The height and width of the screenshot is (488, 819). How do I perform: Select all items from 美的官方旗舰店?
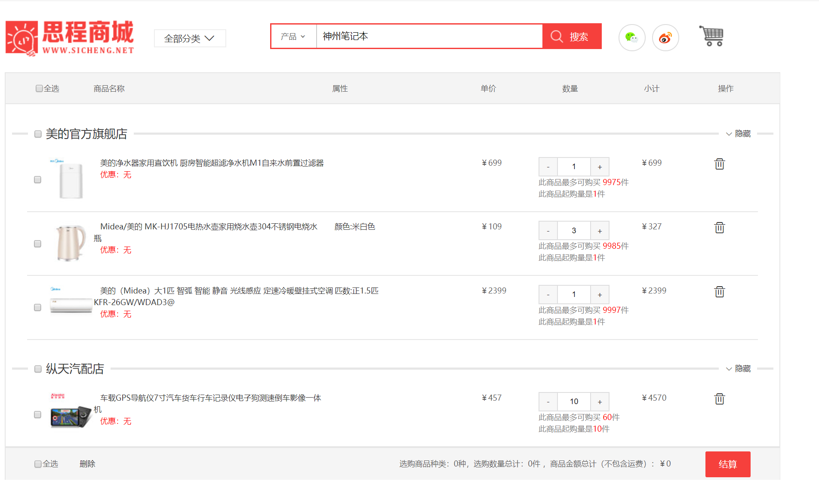38,134
